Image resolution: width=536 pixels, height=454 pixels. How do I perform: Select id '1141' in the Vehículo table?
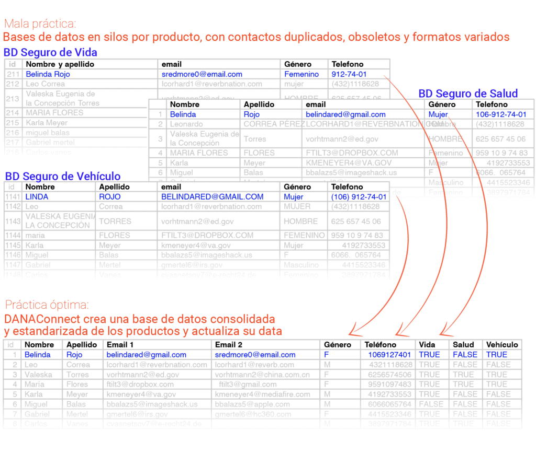(x=13, y=196)
